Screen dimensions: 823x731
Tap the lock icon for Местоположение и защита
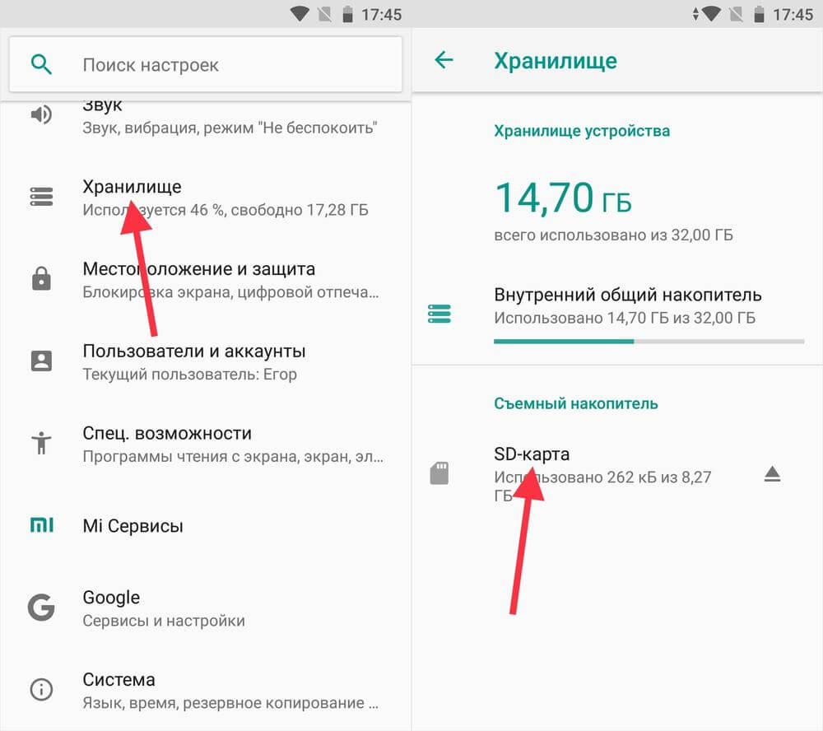tap(41, 278)
